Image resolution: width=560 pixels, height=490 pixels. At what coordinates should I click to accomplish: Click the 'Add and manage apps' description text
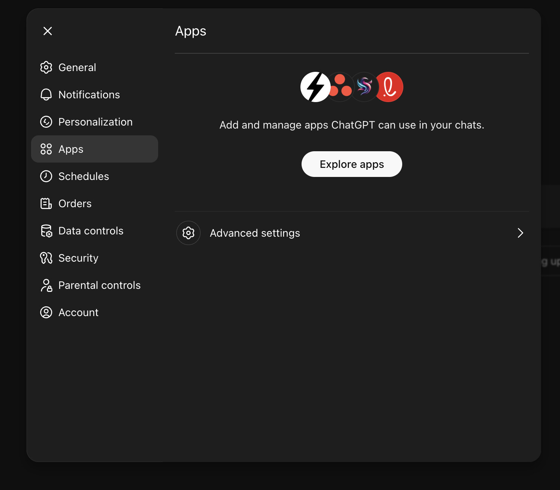coord(352,125)
